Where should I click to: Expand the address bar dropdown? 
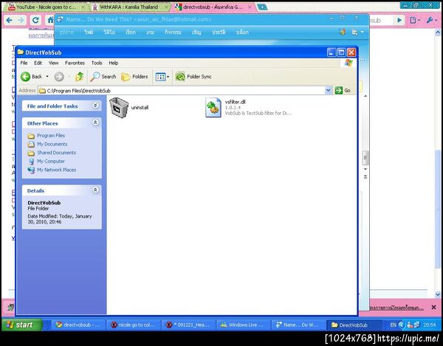coord(328,90)
